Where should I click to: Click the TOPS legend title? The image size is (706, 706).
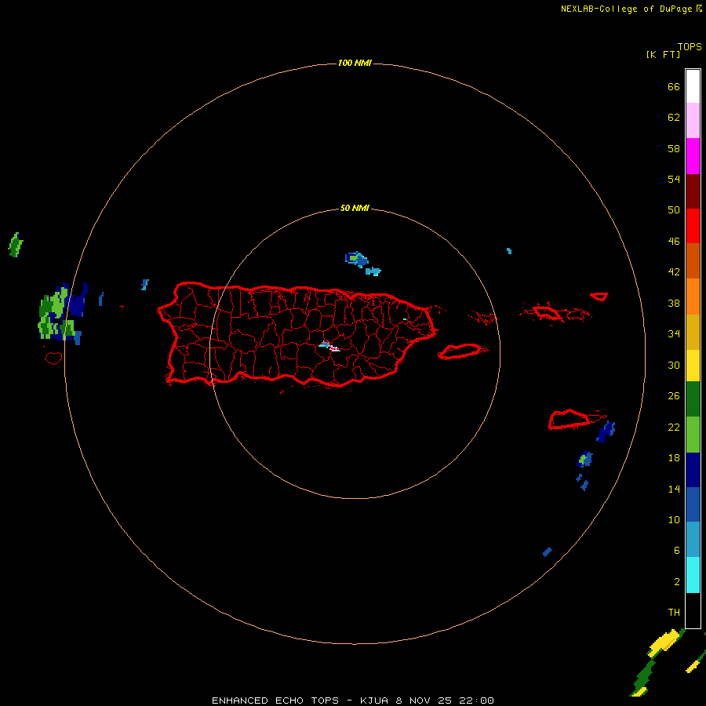[x=690, y=46]
